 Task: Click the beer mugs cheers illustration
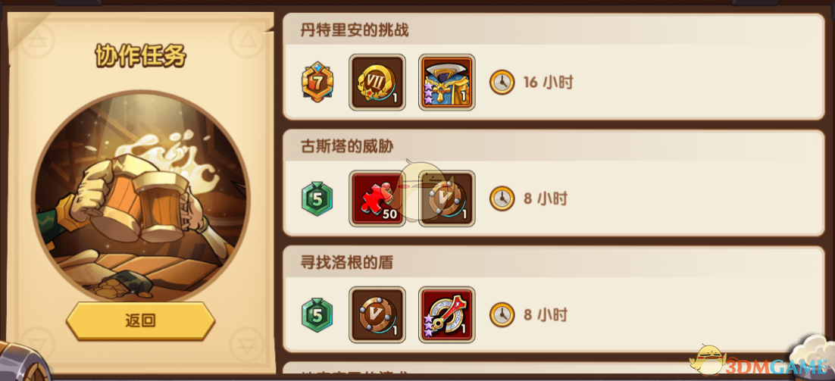click(141, 198)
